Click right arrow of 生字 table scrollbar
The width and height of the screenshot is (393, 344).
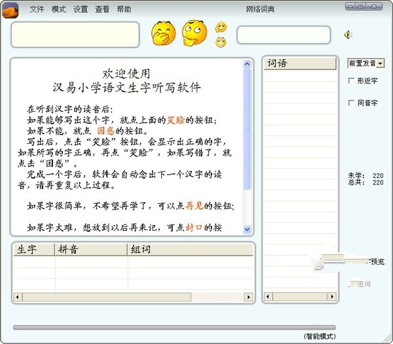(x=248, y=297)
